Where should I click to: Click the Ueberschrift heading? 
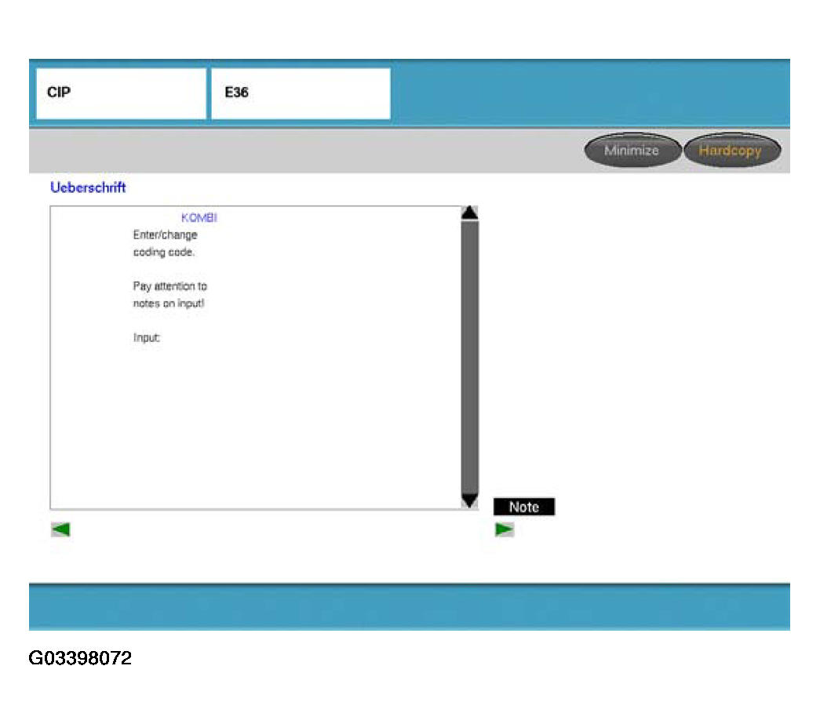pos(88,187)
